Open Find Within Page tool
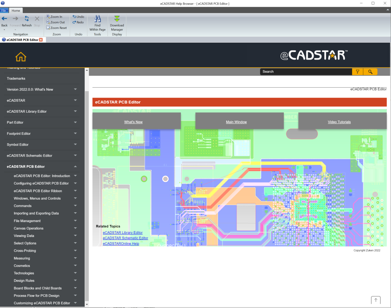The height and width of the screenshot is (308, 391). pyautogui.click(x=97, y=23)
